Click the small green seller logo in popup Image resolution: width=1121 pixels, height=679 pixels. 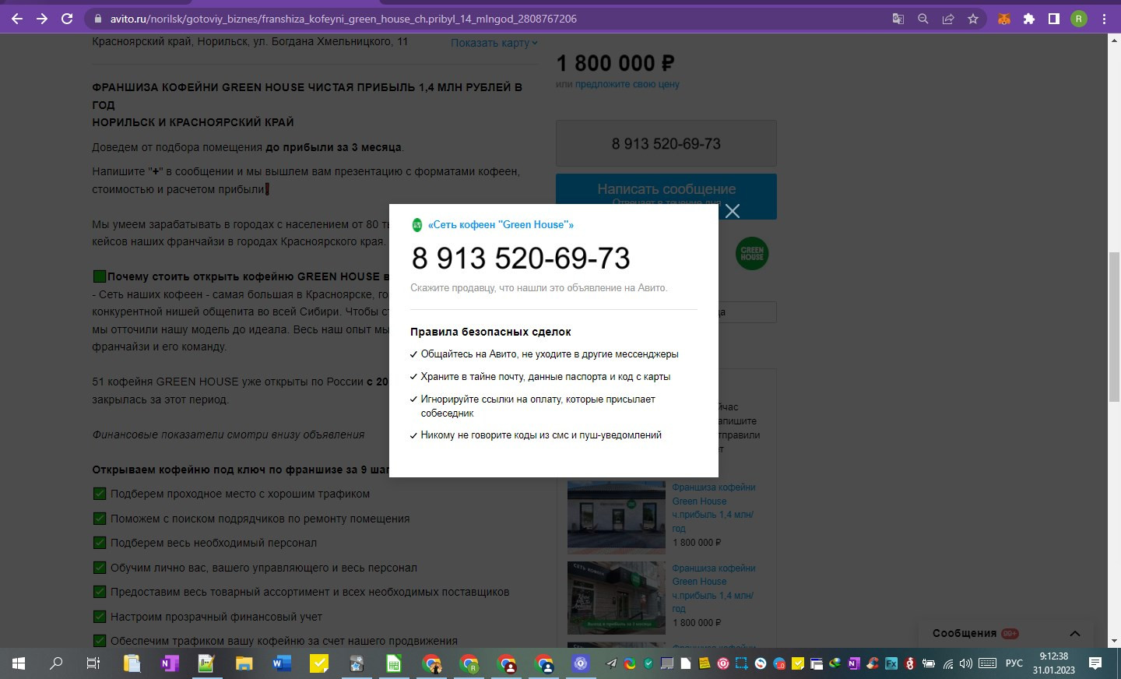(x=416, y=225)
